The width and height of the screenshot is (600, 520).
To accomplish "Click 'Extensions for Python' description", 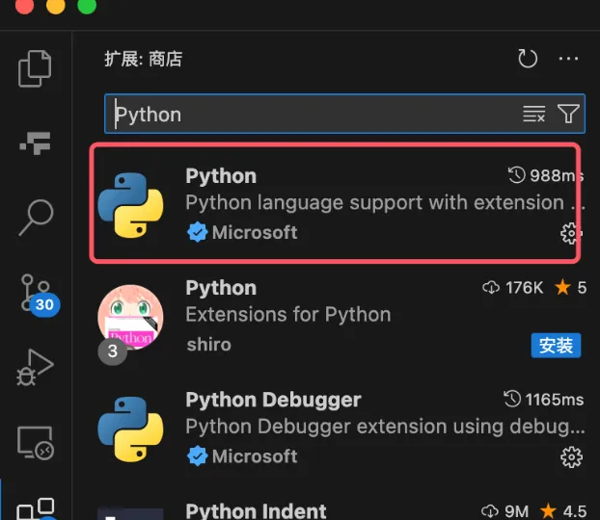I will point(288,315).
